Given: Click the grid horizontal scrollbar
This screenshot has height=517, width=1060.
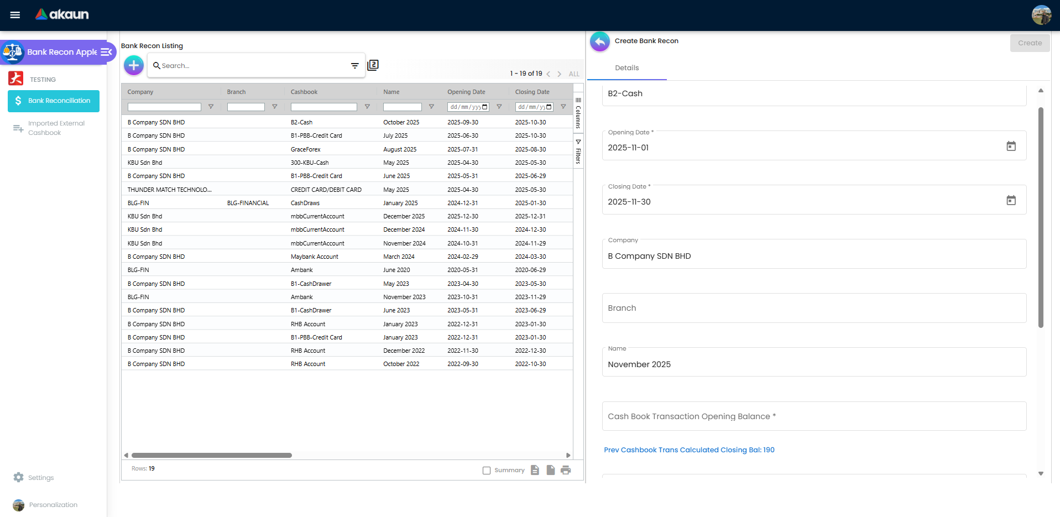Looking at the screenshot, I should coord(212,456).
